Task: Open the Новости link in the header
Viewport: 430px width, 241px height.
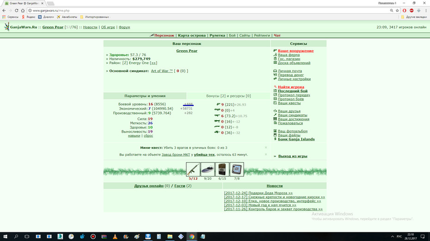Action: [x=90, y=27]
